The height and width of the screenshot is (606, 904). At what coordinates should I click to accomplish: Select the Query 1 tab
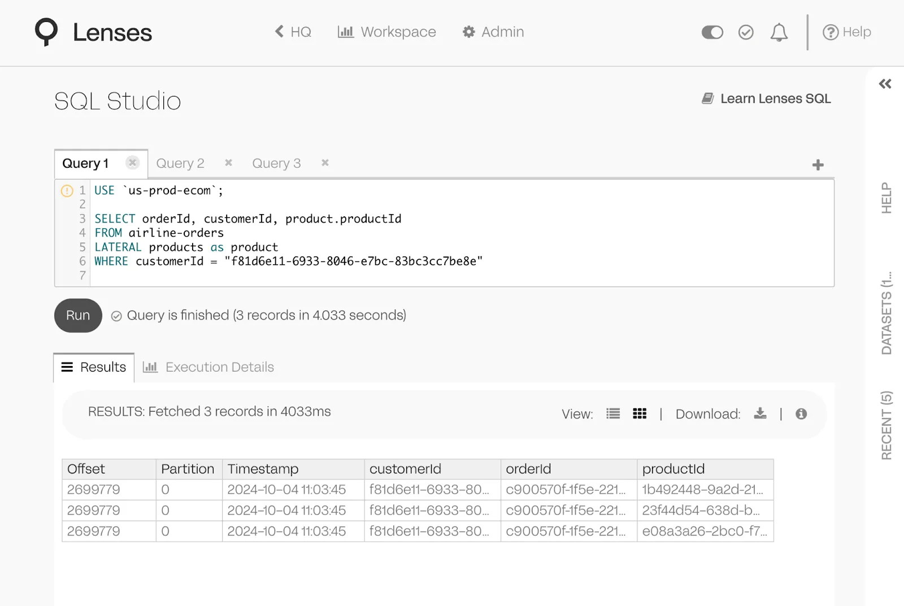coord(85,163)
